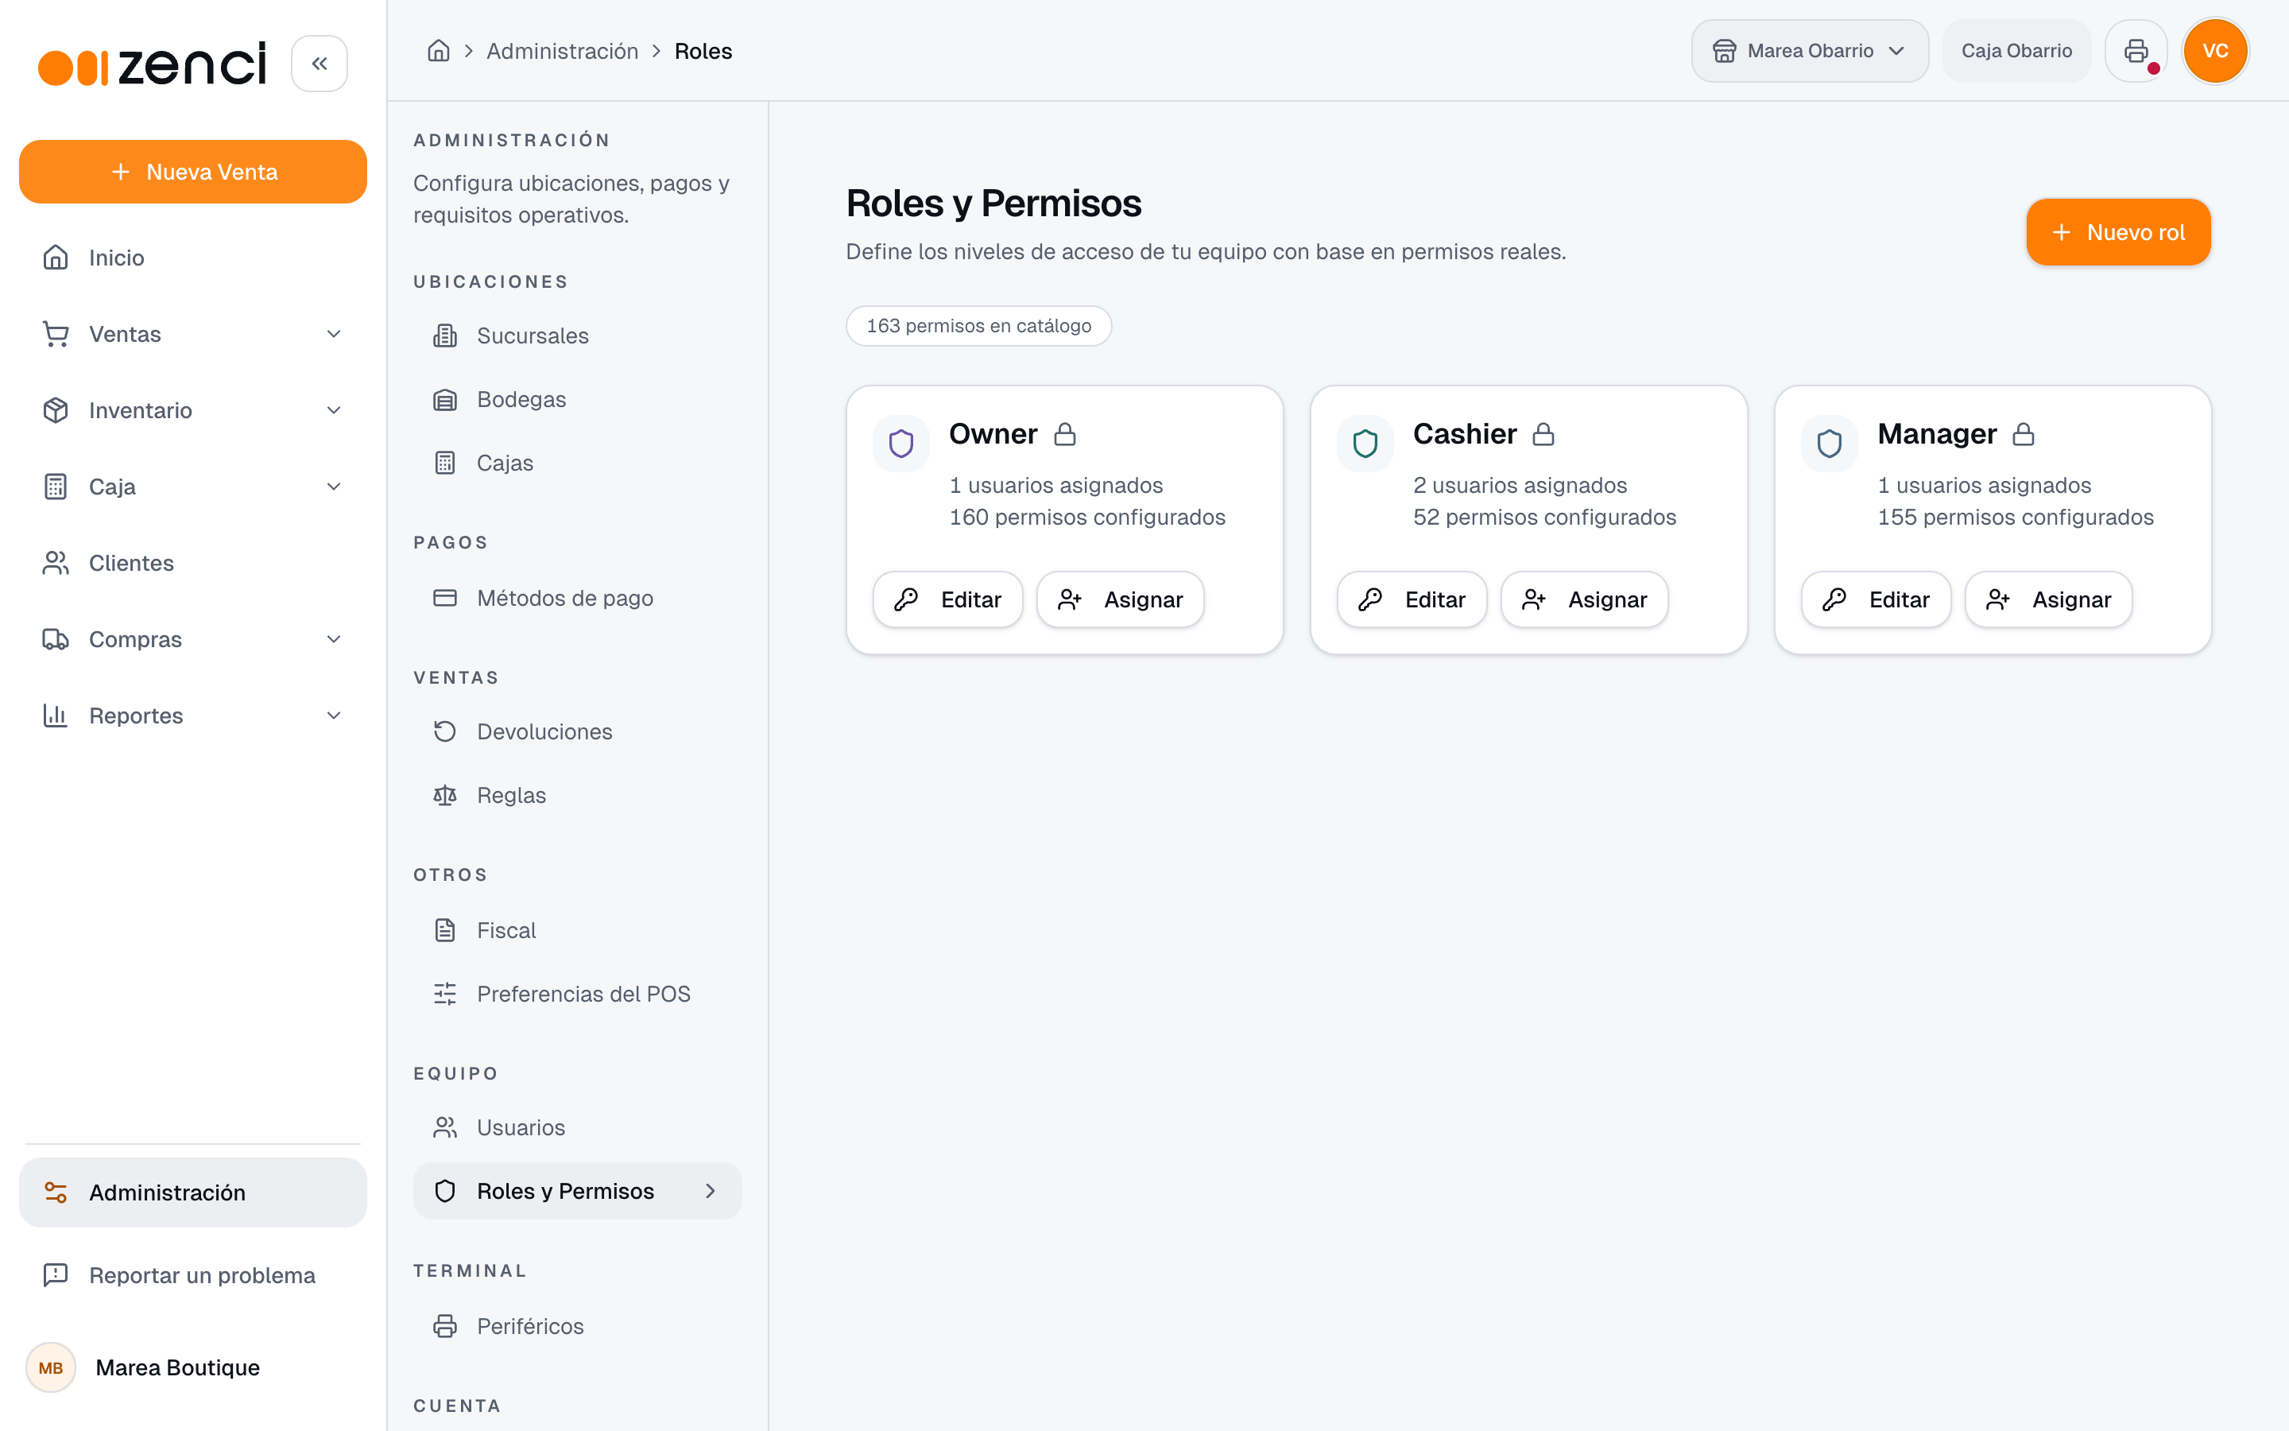Click the lock icon next to Manager
Screen dimensions: 2289x1431
pyautogui.click(x=2024, y=434)
